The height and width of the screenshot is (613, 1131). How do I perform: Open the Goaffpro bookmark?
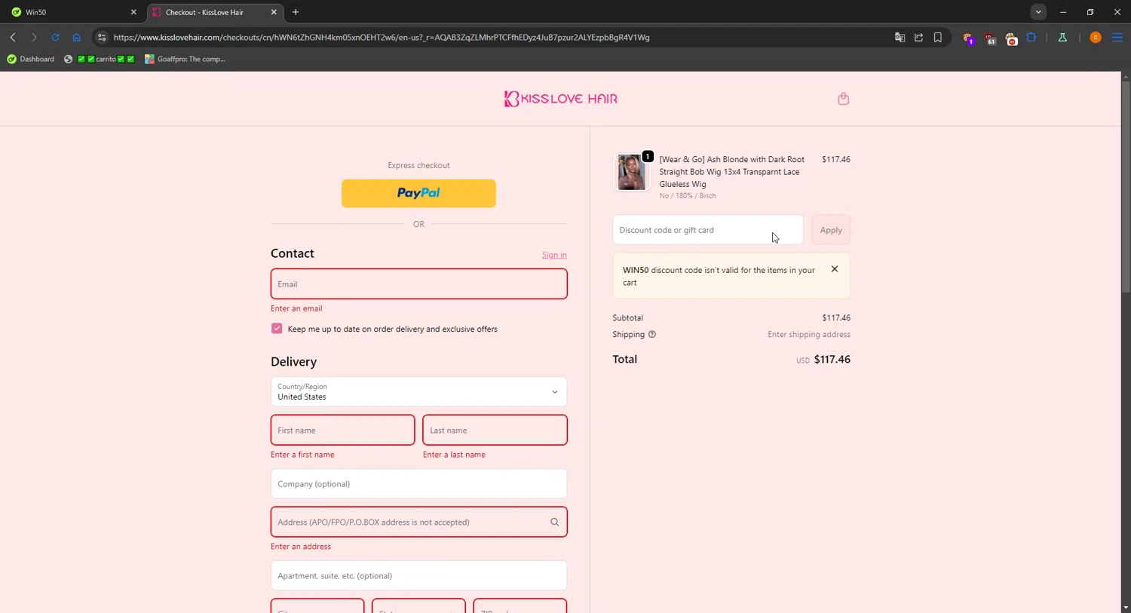point(185,59)
